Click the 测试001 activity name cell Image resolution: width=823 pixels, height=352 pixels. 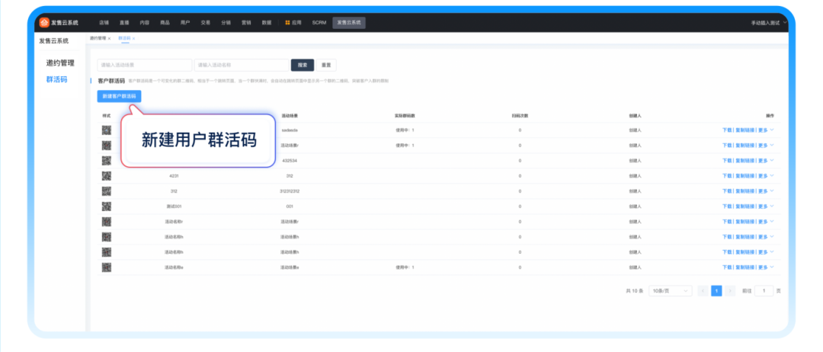[x=174, y=206]
